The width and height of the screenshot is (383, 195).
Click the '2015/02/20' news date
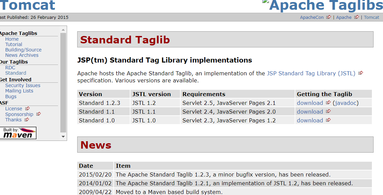tap(95, 174)
